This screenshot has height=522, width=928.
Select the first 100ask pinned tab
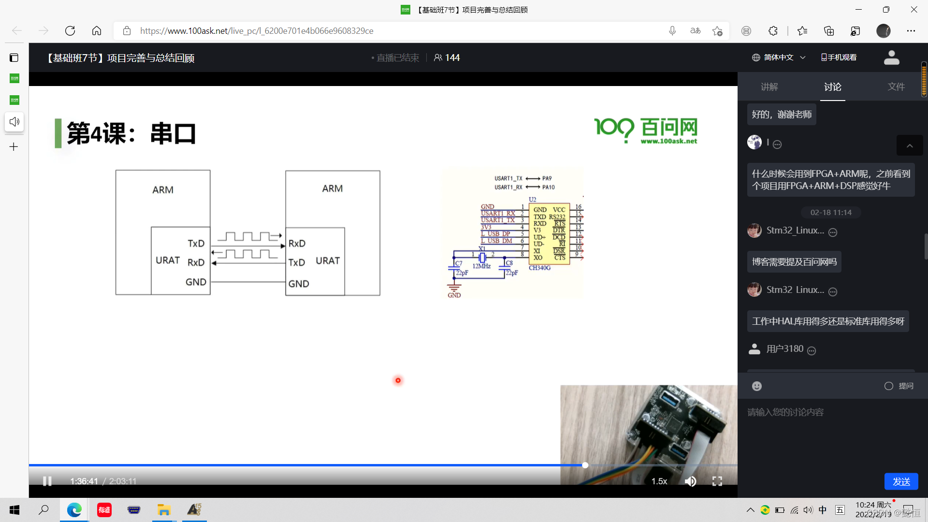click(14, 78)
